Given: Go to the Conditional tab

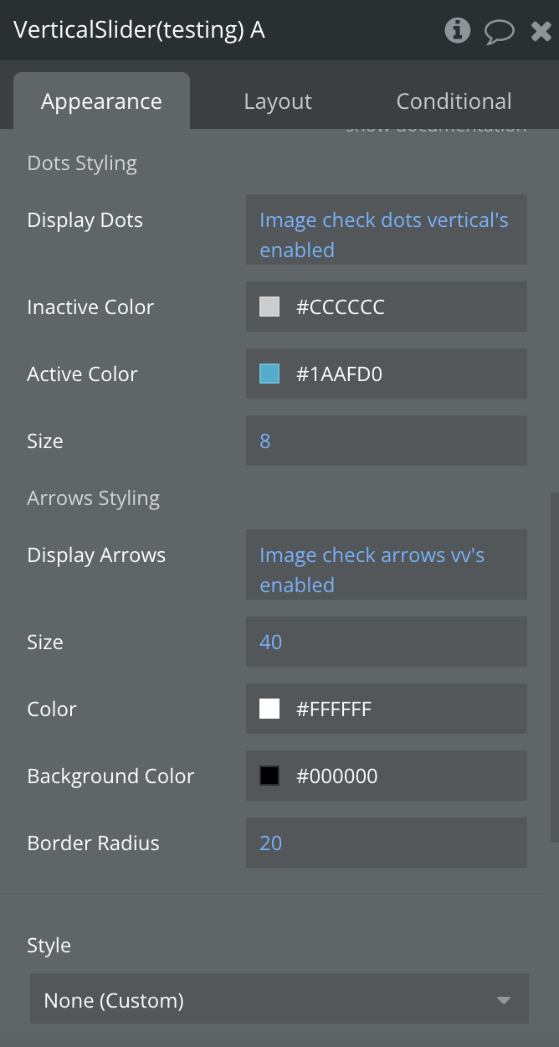Looking at the screenshot, I should coord(454,101).
